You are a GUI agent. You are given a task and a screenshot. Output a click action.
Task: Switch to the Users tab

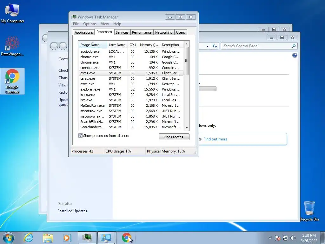pos(180,32)
